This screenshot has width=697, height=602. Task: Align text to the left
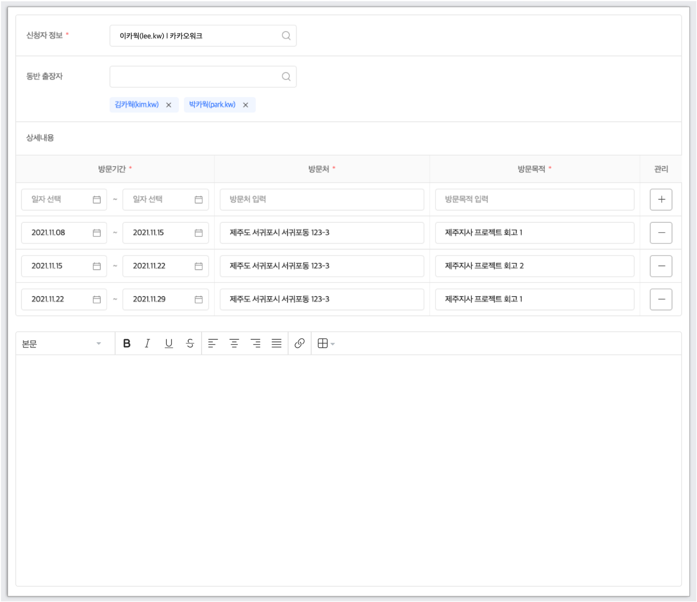click(213, 344)
